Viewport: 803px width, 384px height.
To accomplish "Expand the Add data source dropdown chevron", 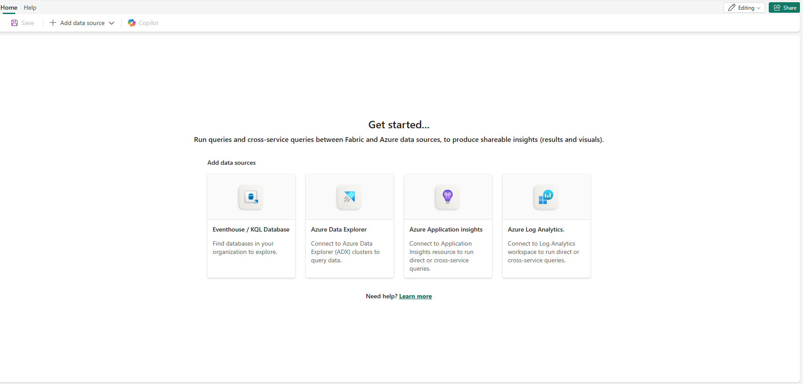I will [112, 23].
